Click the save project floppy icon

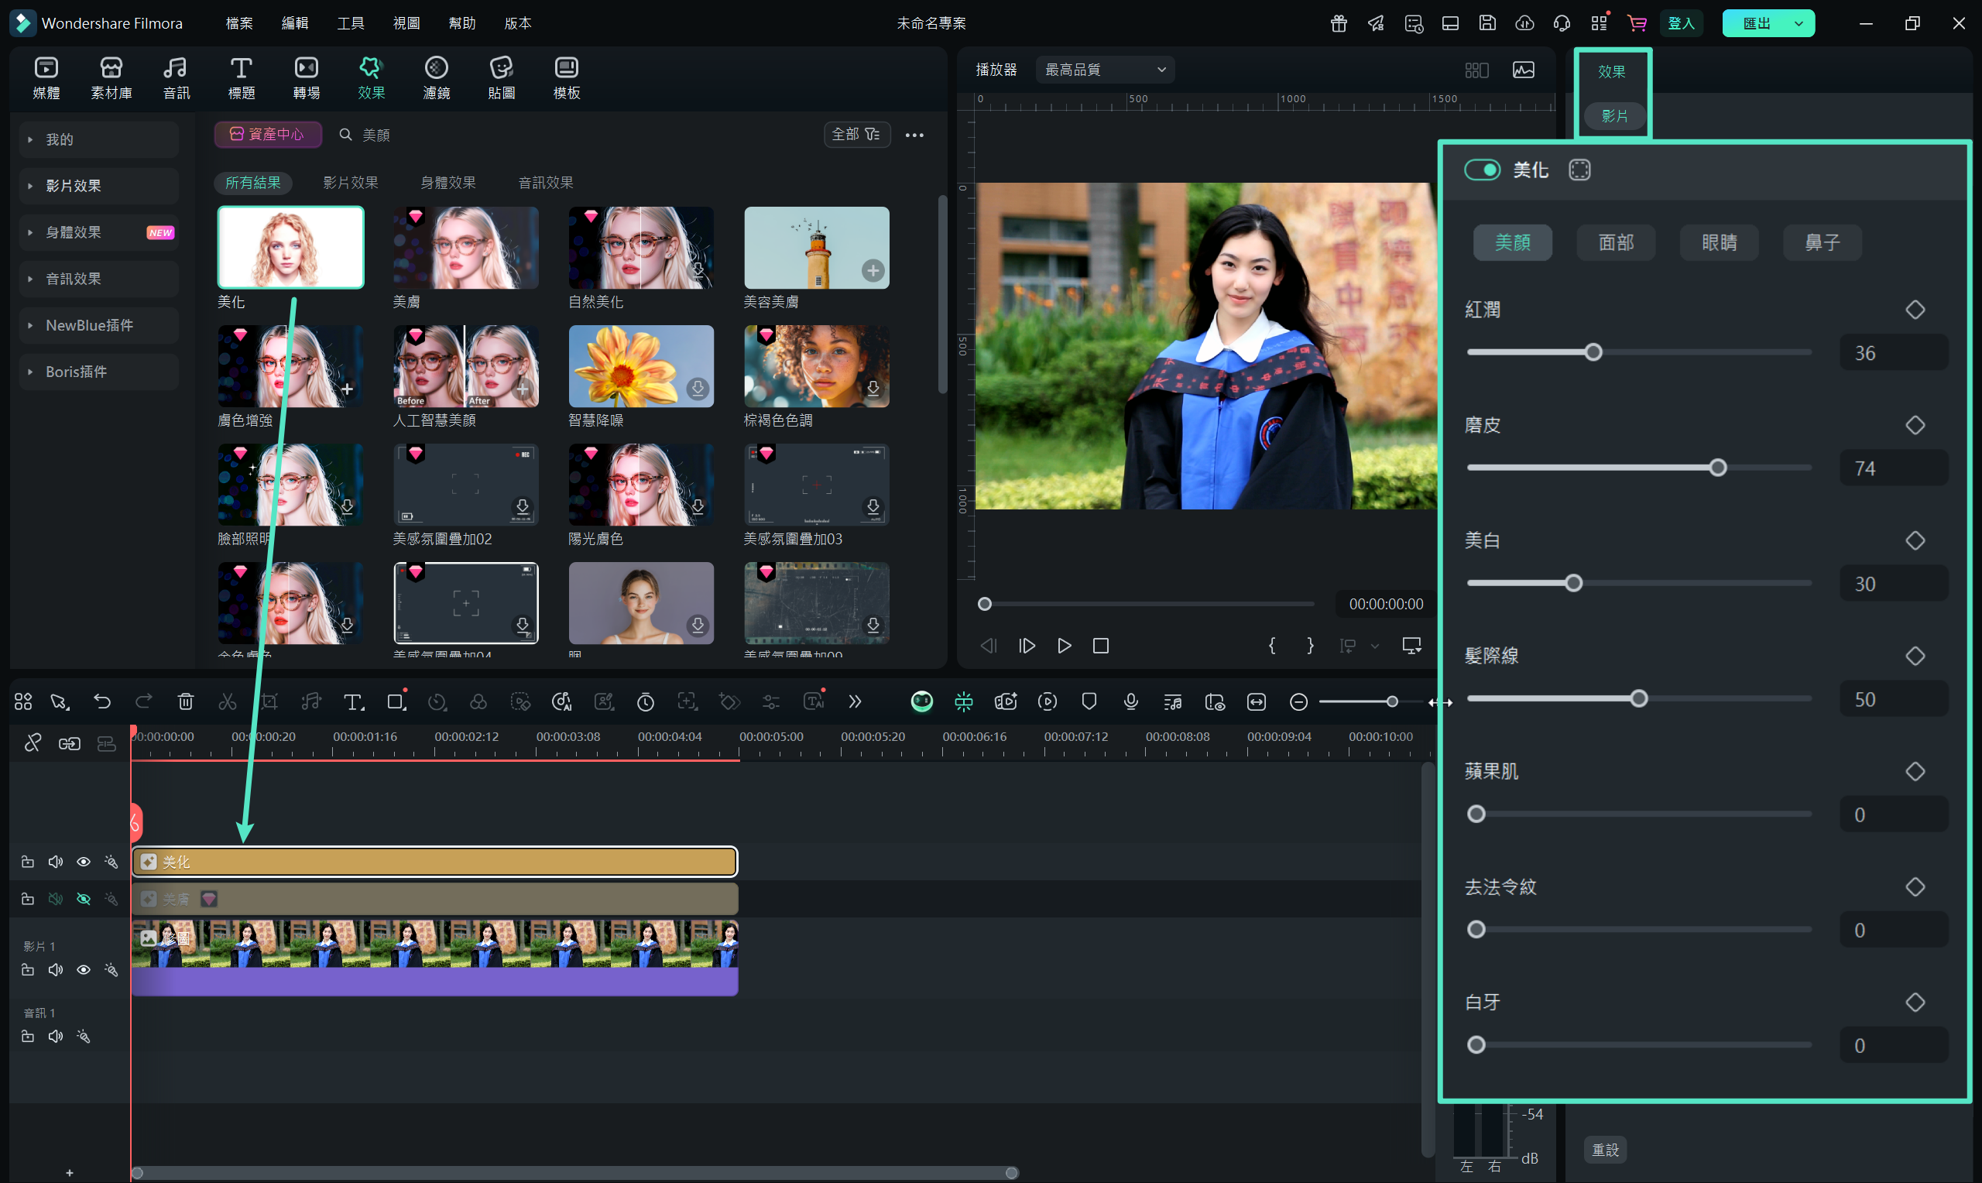(1487, 23)
